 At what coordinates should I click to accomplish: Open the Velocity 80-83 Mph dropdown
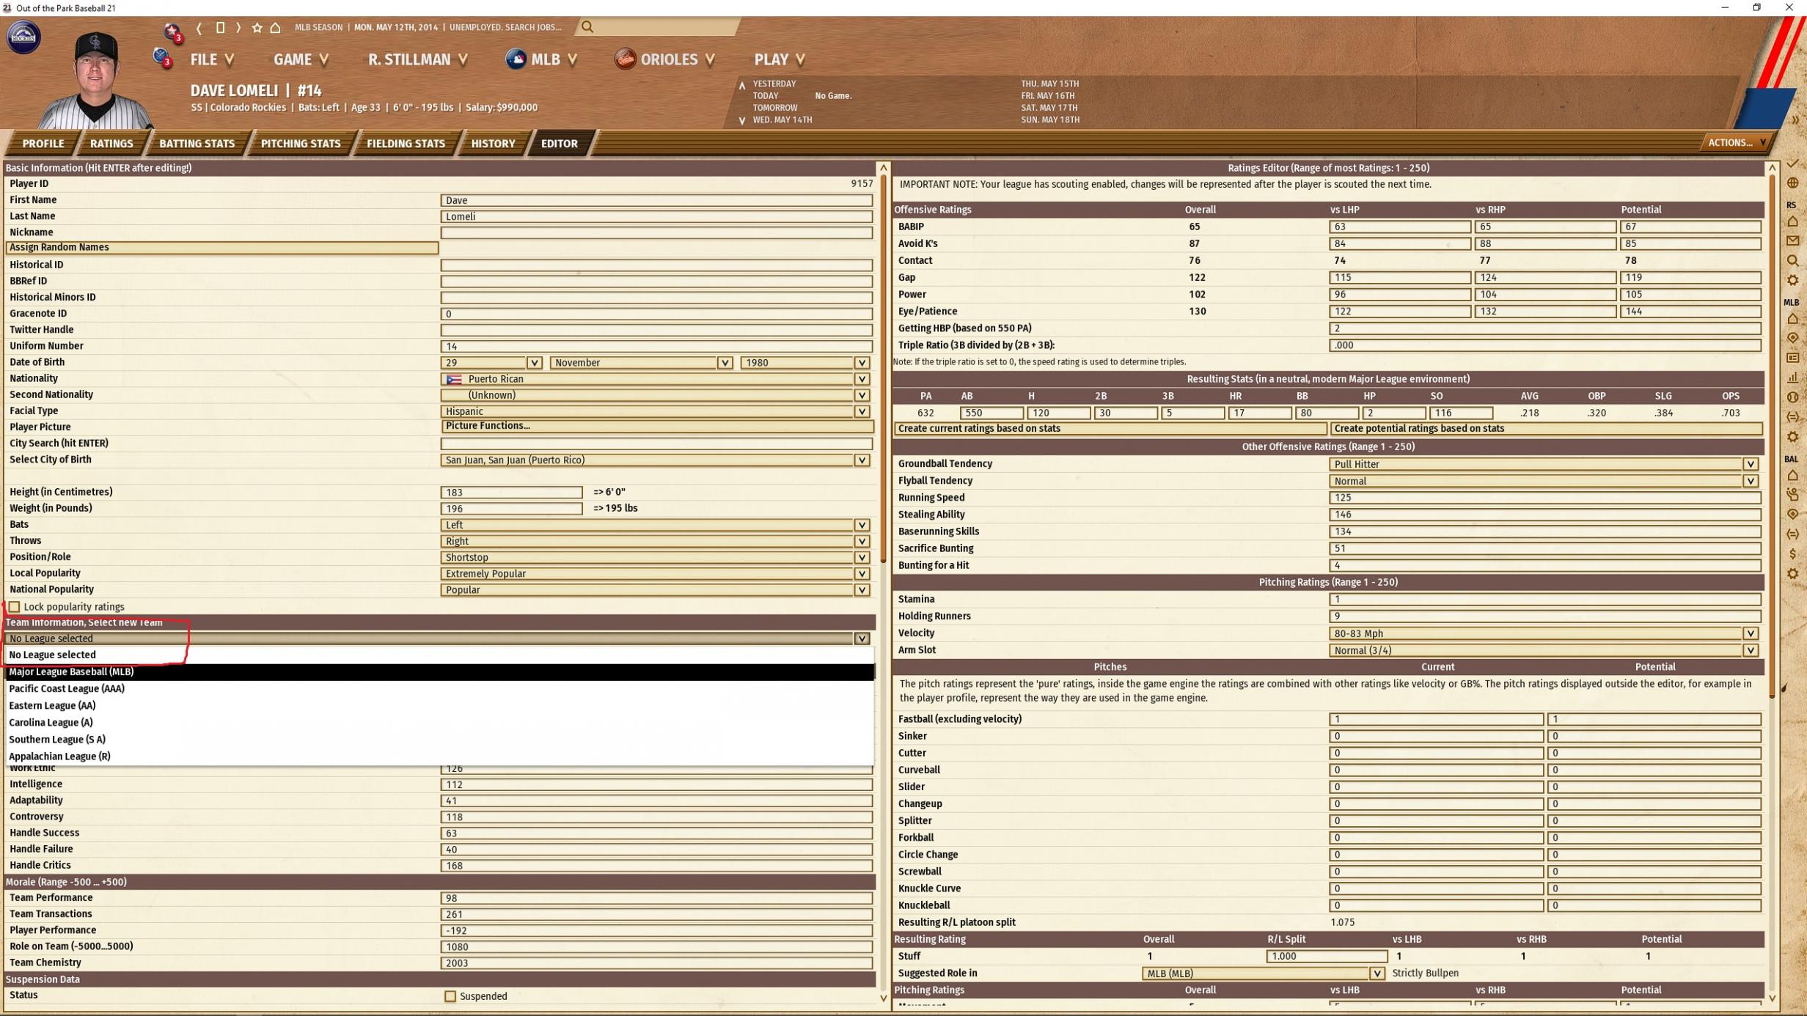[1544, 633]
